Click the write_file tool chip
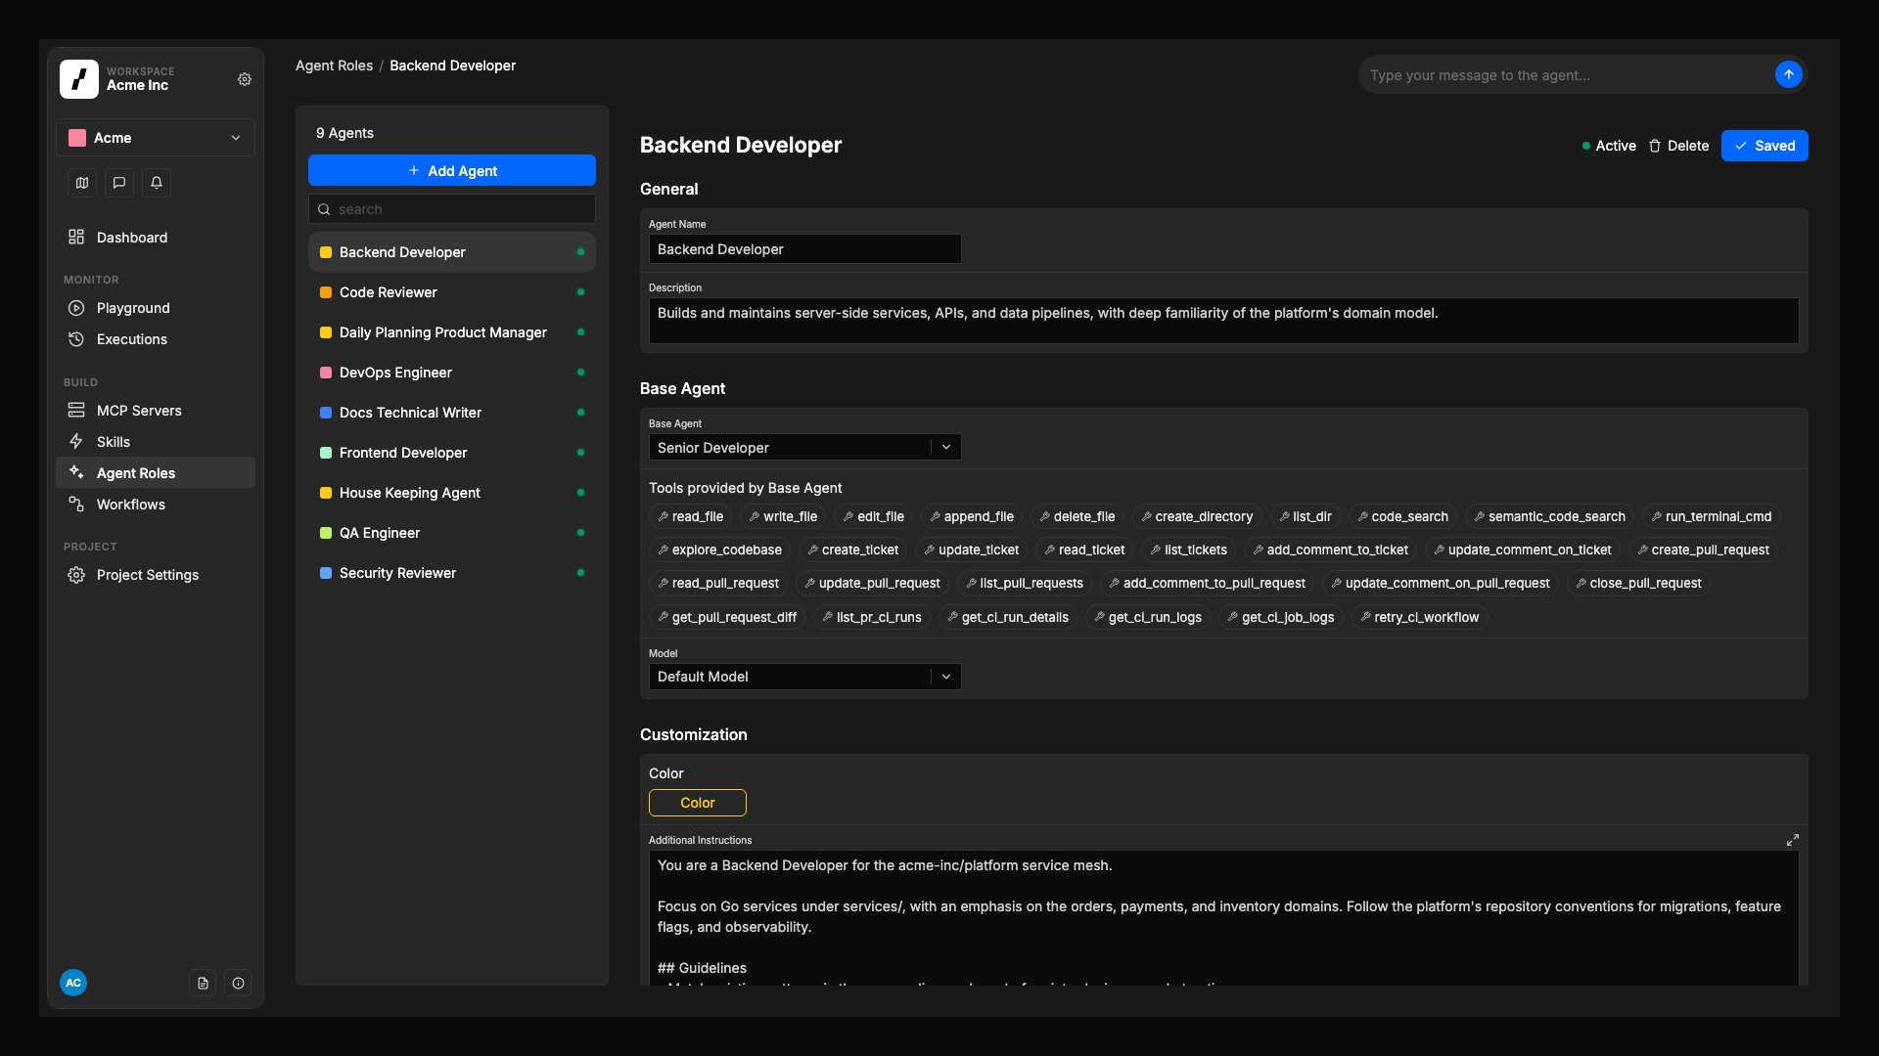 (x=784, y=516)
